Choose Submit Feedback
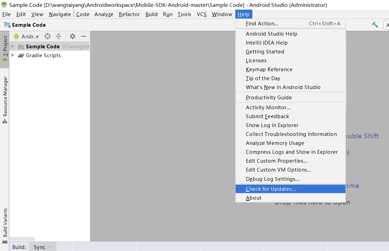 [290, 116]
